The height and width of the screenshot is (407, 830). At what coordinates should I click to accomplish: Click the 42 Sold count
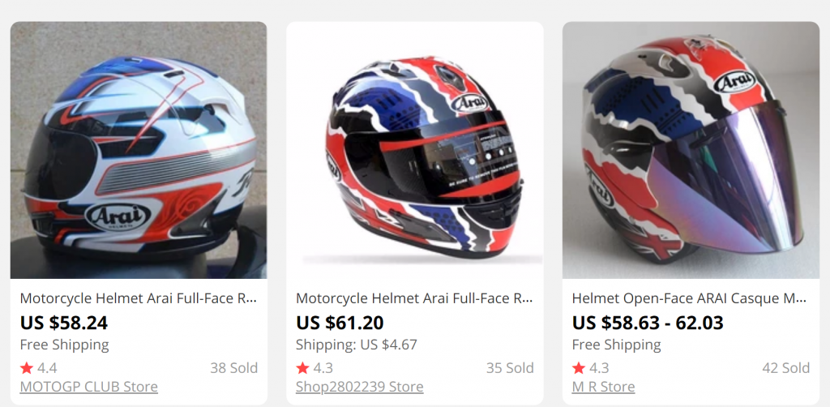point(785,368)
